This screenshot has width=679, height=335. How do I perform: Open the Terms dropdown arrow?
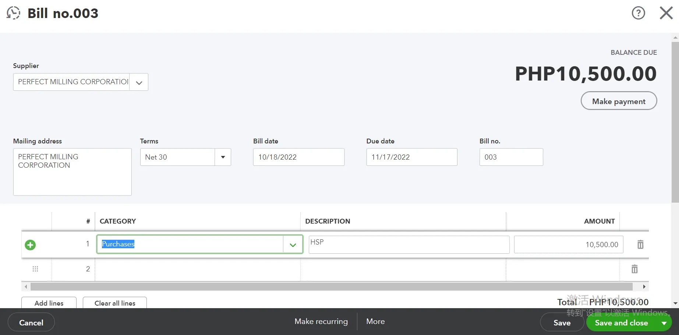point(223,157)
